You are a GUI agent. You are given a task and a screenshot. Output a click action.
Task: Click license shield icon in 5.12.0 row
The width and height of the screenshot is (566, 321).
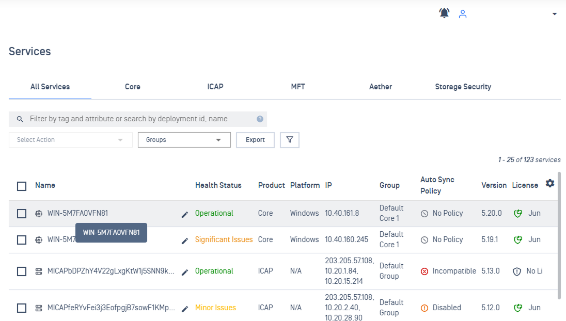tap(518, 308)
